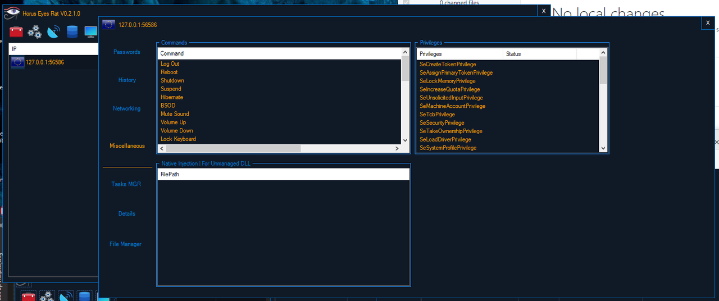Close the 127.0.0.1:56586 client window
Screen dimensions: 719x301
pos(708,23)
